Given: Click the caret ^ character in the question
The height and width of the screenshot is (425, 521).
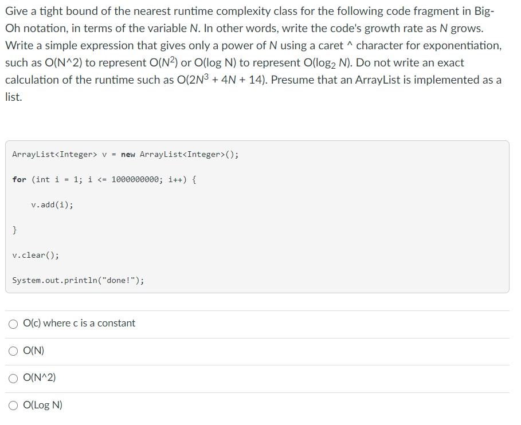Looking at the screenshot, I should pos(349,45).
